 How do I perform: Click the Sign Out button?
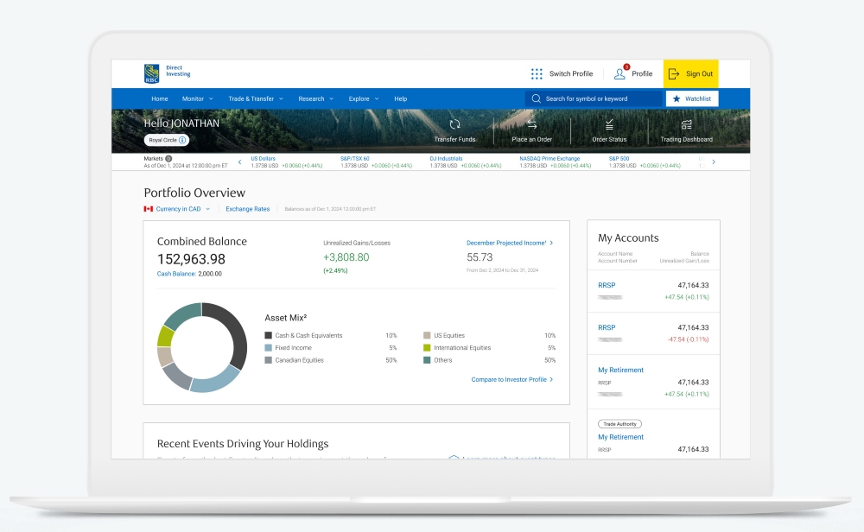tap(690, 73)
